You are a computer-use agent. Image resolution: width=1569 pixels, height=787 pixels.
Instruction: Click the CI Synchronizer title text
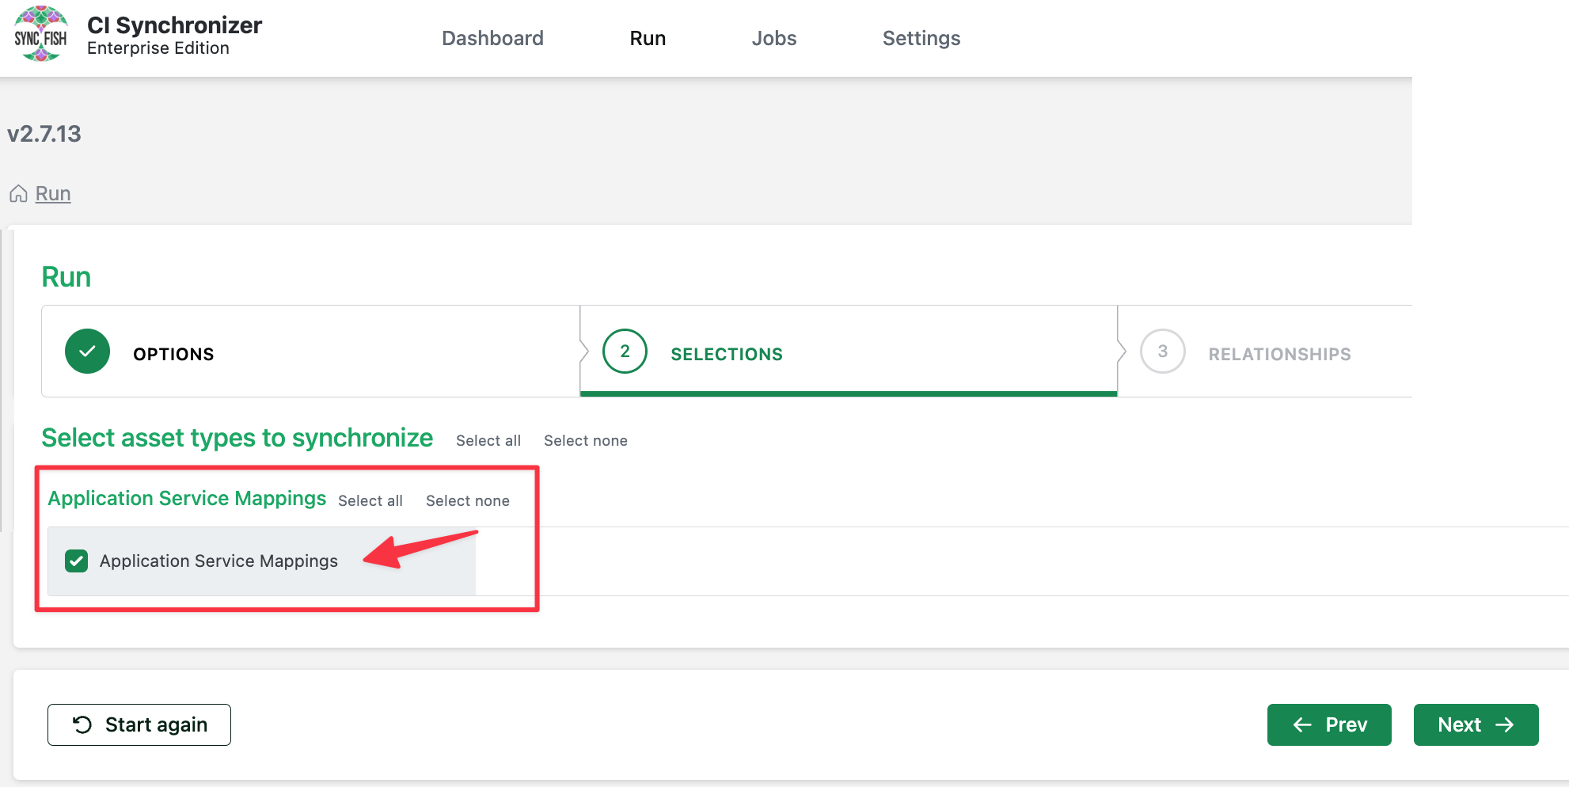[x=175, y=25]
